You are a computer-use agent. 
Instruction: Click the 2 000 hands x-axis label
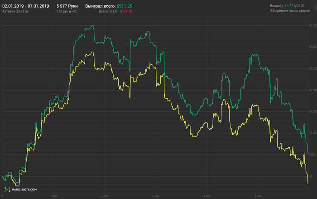tap(105, 196)
